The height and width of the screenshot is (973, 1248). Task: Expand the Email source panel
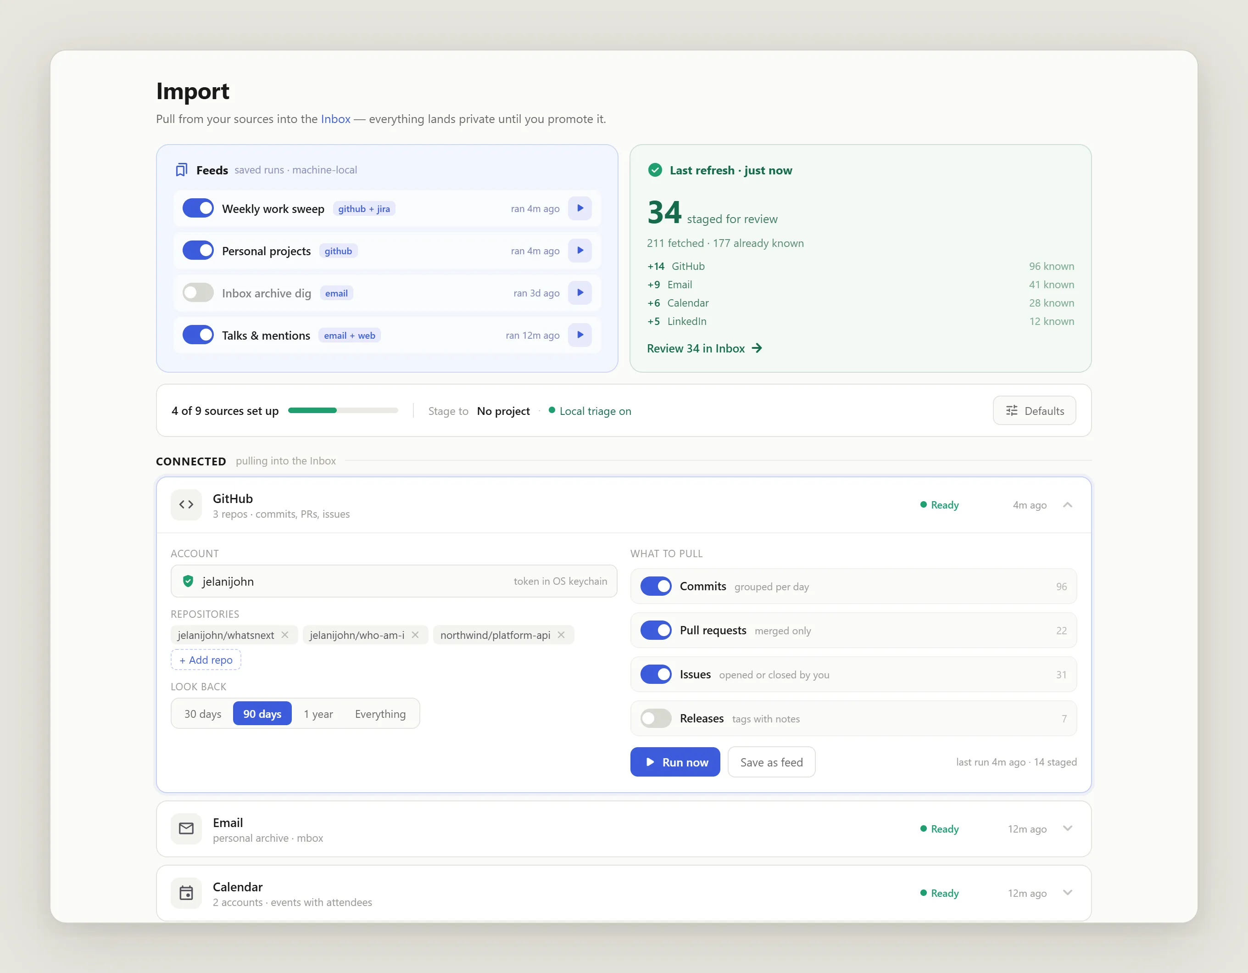(1067, 828)
